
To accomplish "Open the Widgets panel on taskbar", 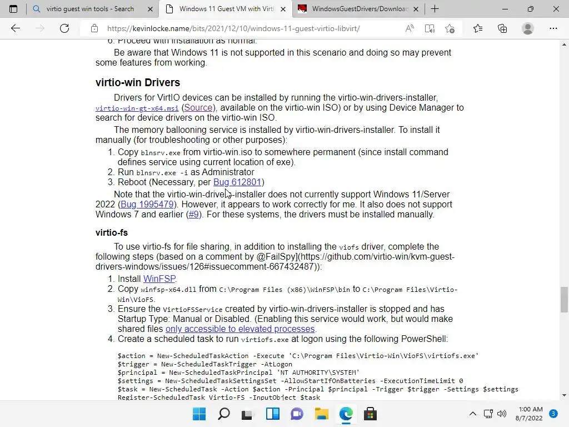I will [x=272, y=414].
